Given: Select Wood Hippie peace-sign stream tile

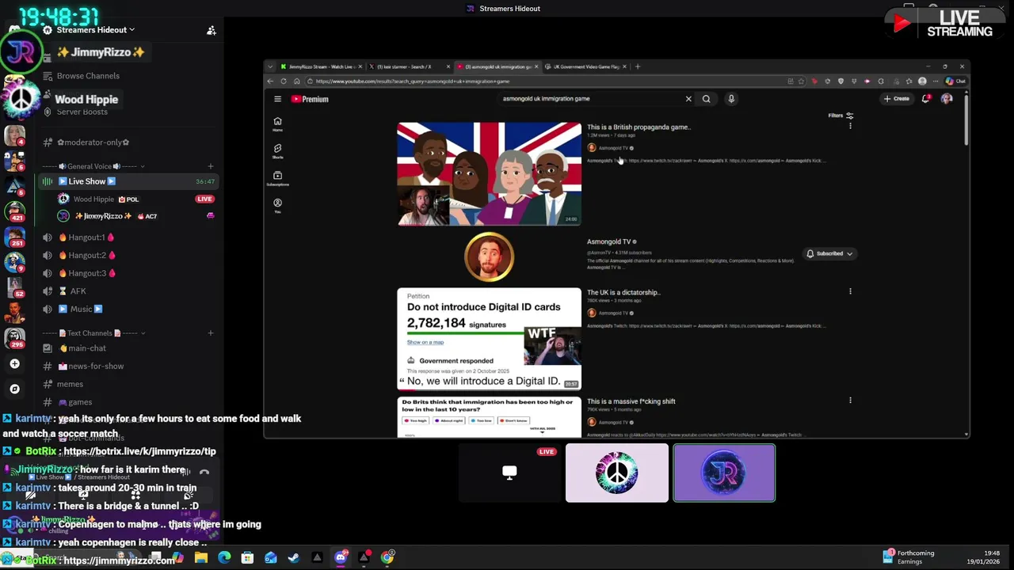Looking at the screenshot, I should coord(617,473).
